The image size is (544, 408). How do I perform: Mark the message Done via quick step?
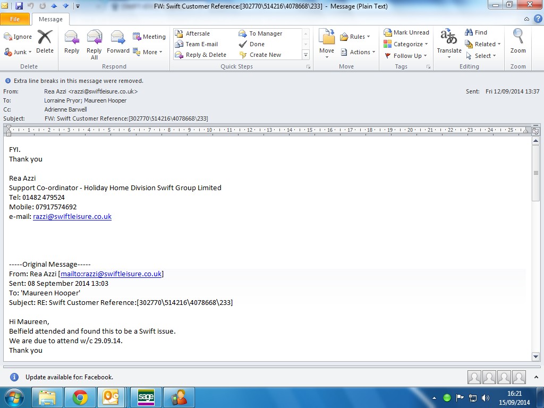tap(252, 44)
